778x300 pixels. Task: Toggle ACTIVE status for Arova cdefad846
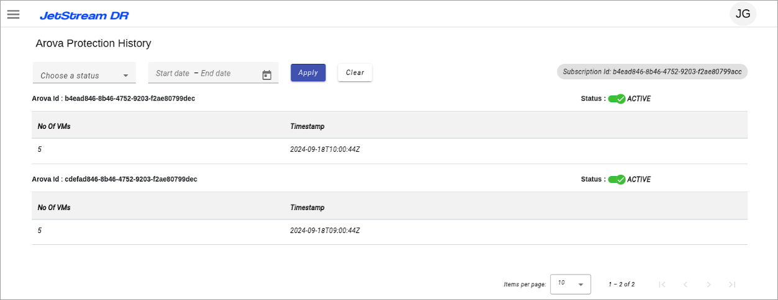point(617,179)
